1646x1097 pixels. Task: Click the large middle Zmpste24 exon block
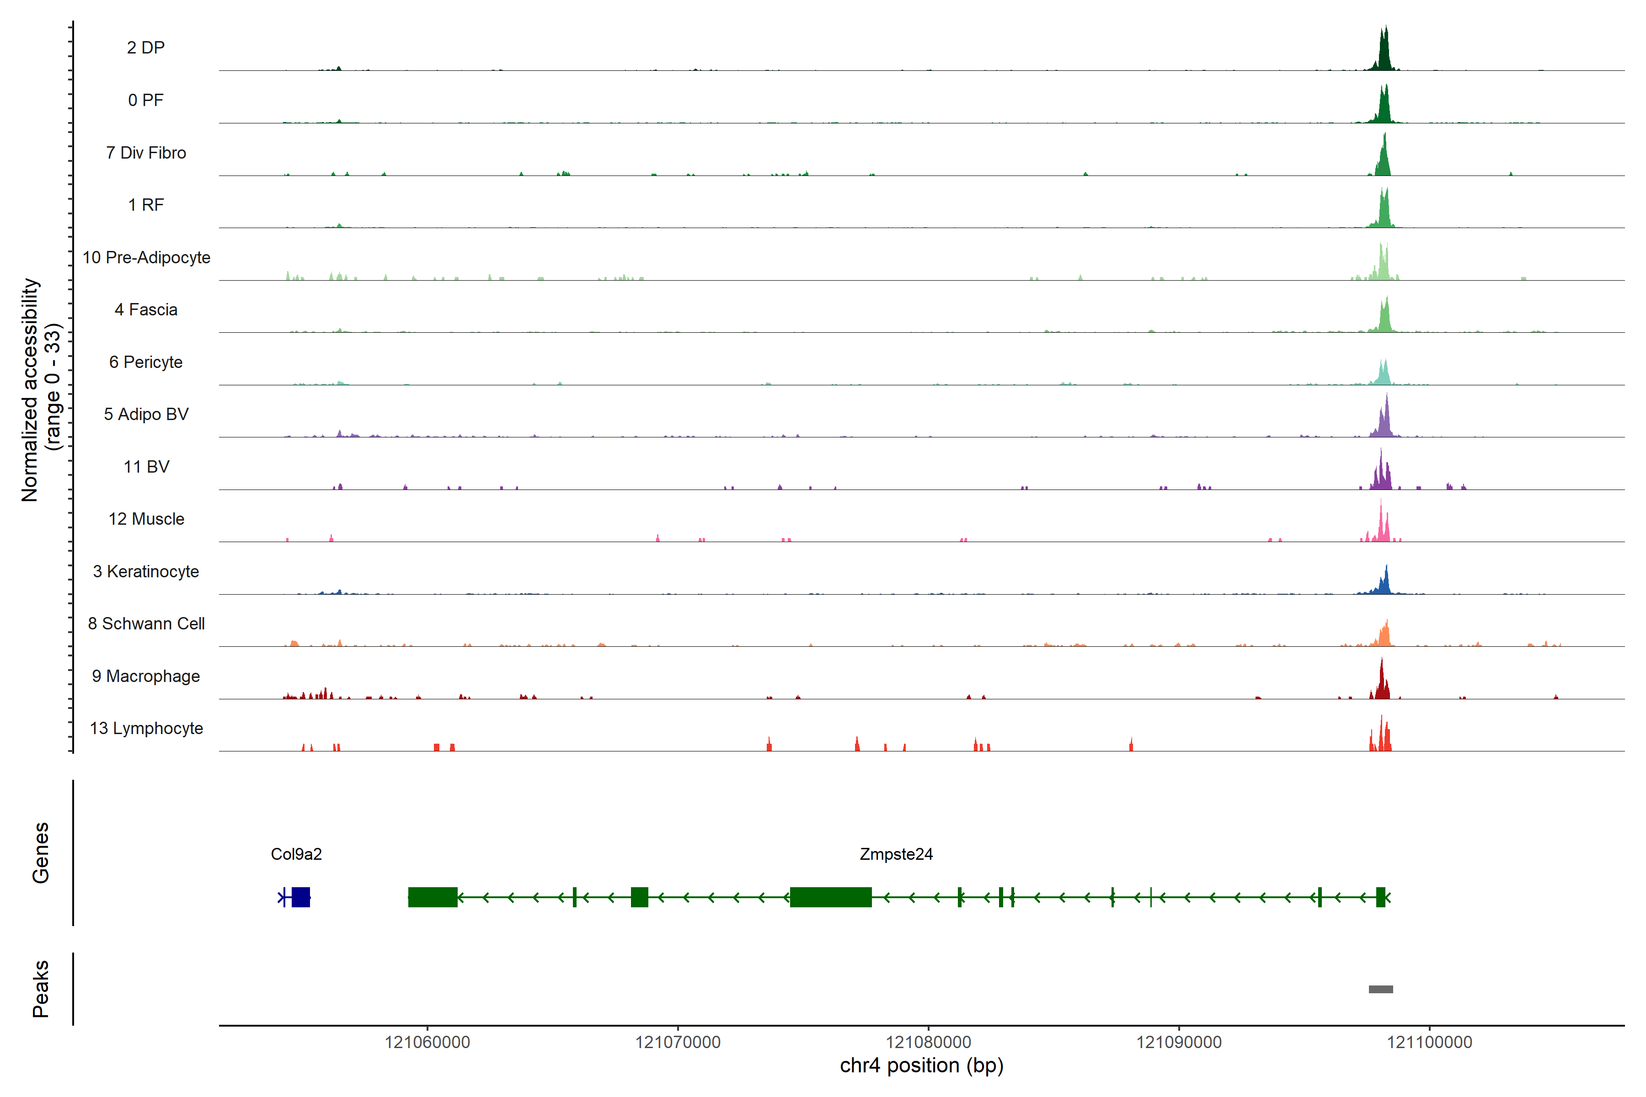[831, 897]
